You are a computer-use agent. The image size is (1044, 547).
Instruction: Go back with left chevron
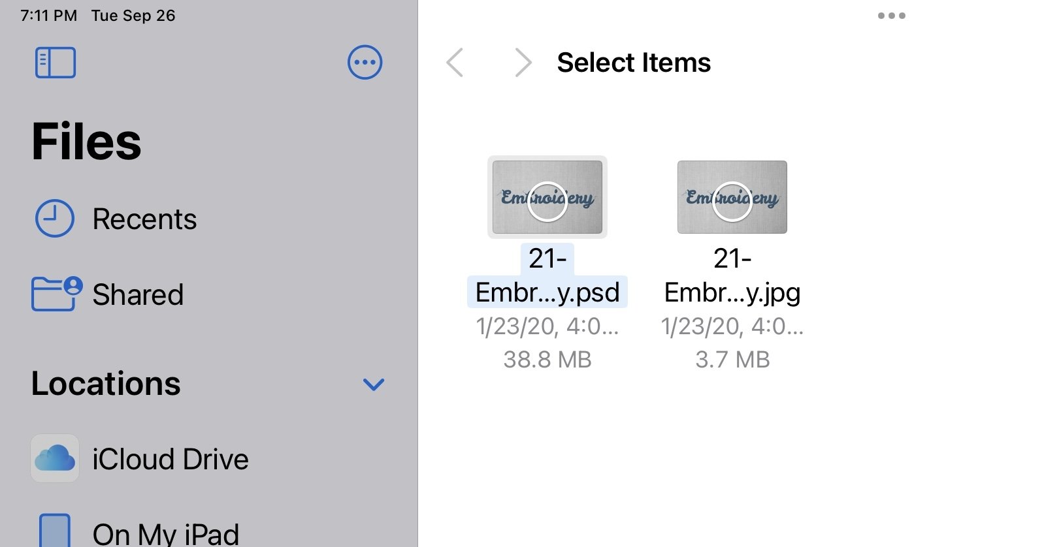click(455, 63)
